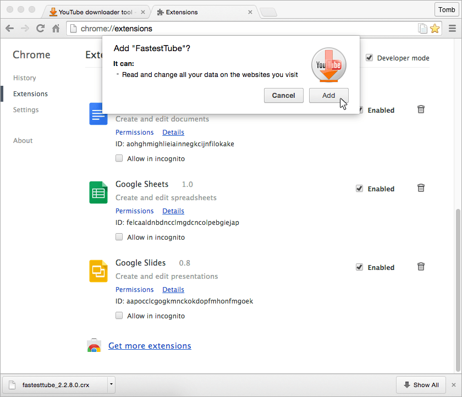The image size is (462, 397).
Task: Open Google Slides Details link
Action: [173, 290]
